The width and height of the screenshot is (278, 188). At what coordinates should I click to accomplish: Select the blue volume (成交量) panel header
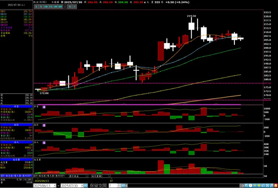[x=16, y=159]
